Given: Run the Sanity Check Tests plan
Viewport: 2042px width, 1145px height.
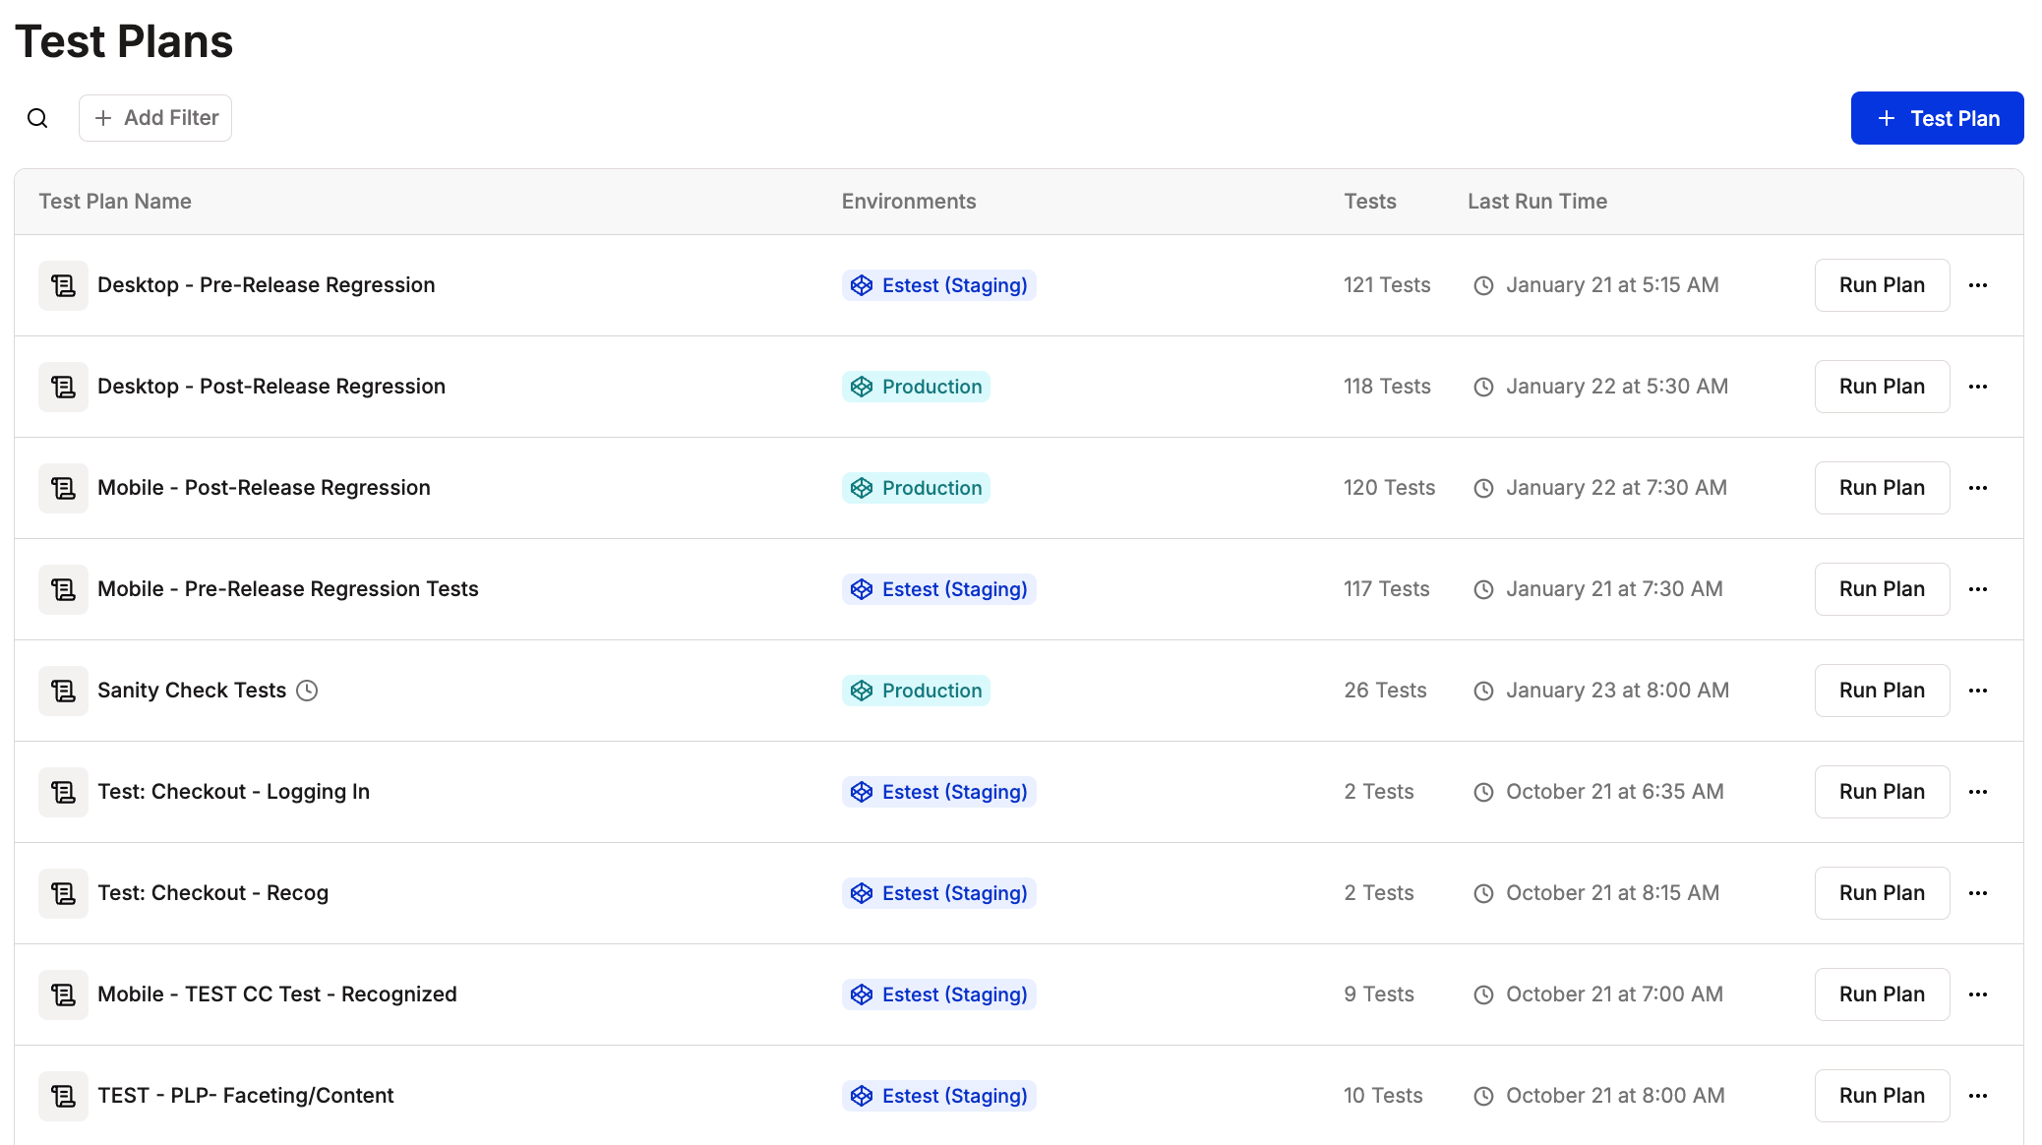Looking at the screenshot, I should coord(1882,691).
